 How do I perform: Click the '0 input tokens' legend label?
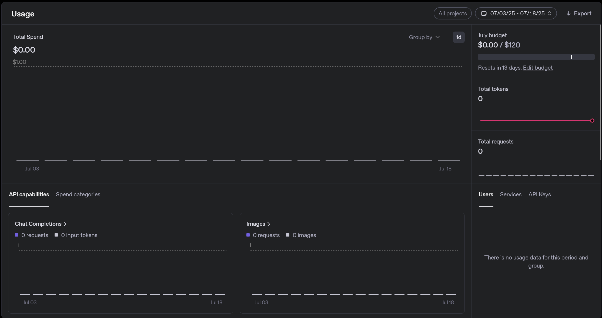click(x=79, y=235)
